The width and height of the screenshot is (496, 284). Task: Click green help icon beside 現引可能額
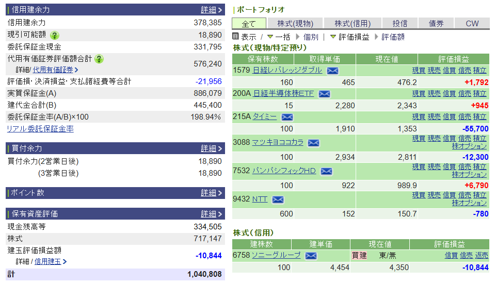pos(55,35)
